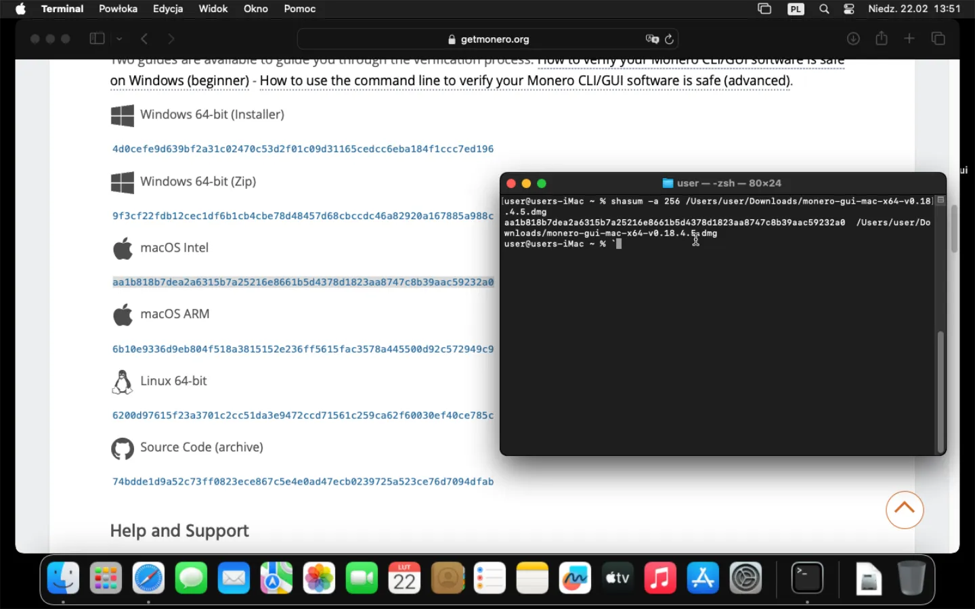This screenshot has width=975, height=609.
Task: Open the Terminal application menu
Action: [x=62, y=9]
